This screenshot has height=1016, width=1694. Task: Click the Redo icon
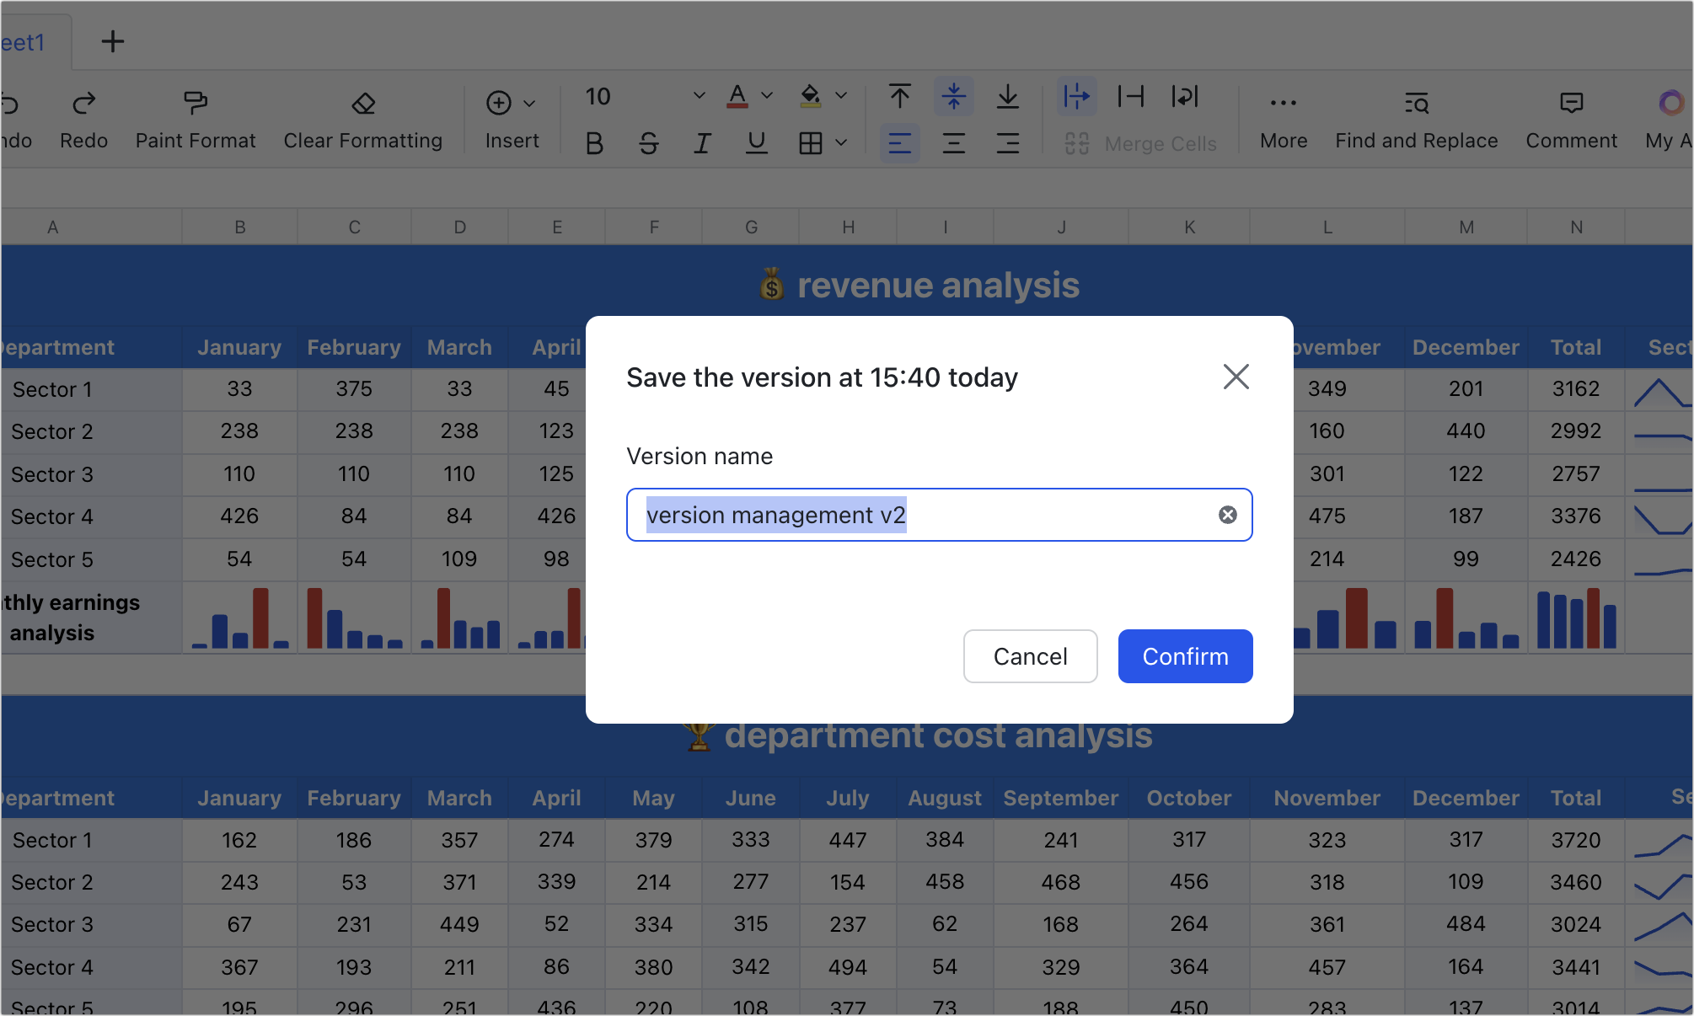[83, 104]
